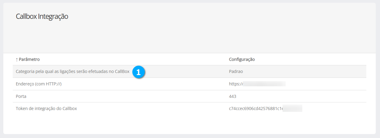This screenshot has height=138, width=380.
Task: Select the Endereço (com HTTP://) parameter
Action: 39,84
